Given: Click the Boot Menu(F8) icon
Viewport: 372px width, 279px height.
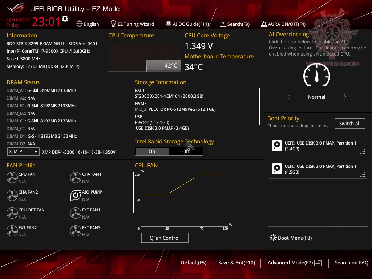Looking at the screenshot, I should click(x=273, y=237).
